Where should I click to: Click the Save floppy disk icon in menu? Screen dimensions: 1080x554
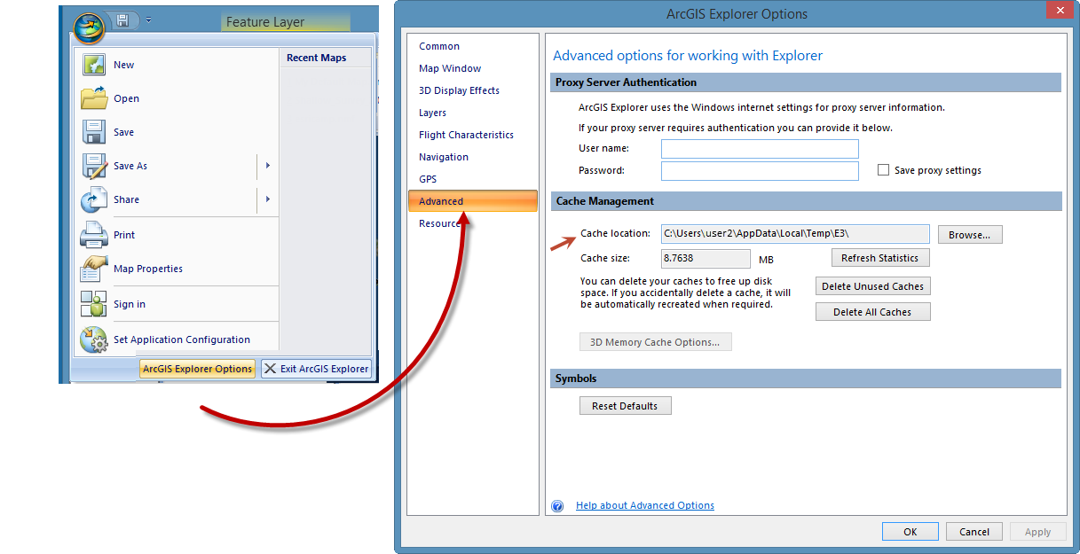[94, 132]
